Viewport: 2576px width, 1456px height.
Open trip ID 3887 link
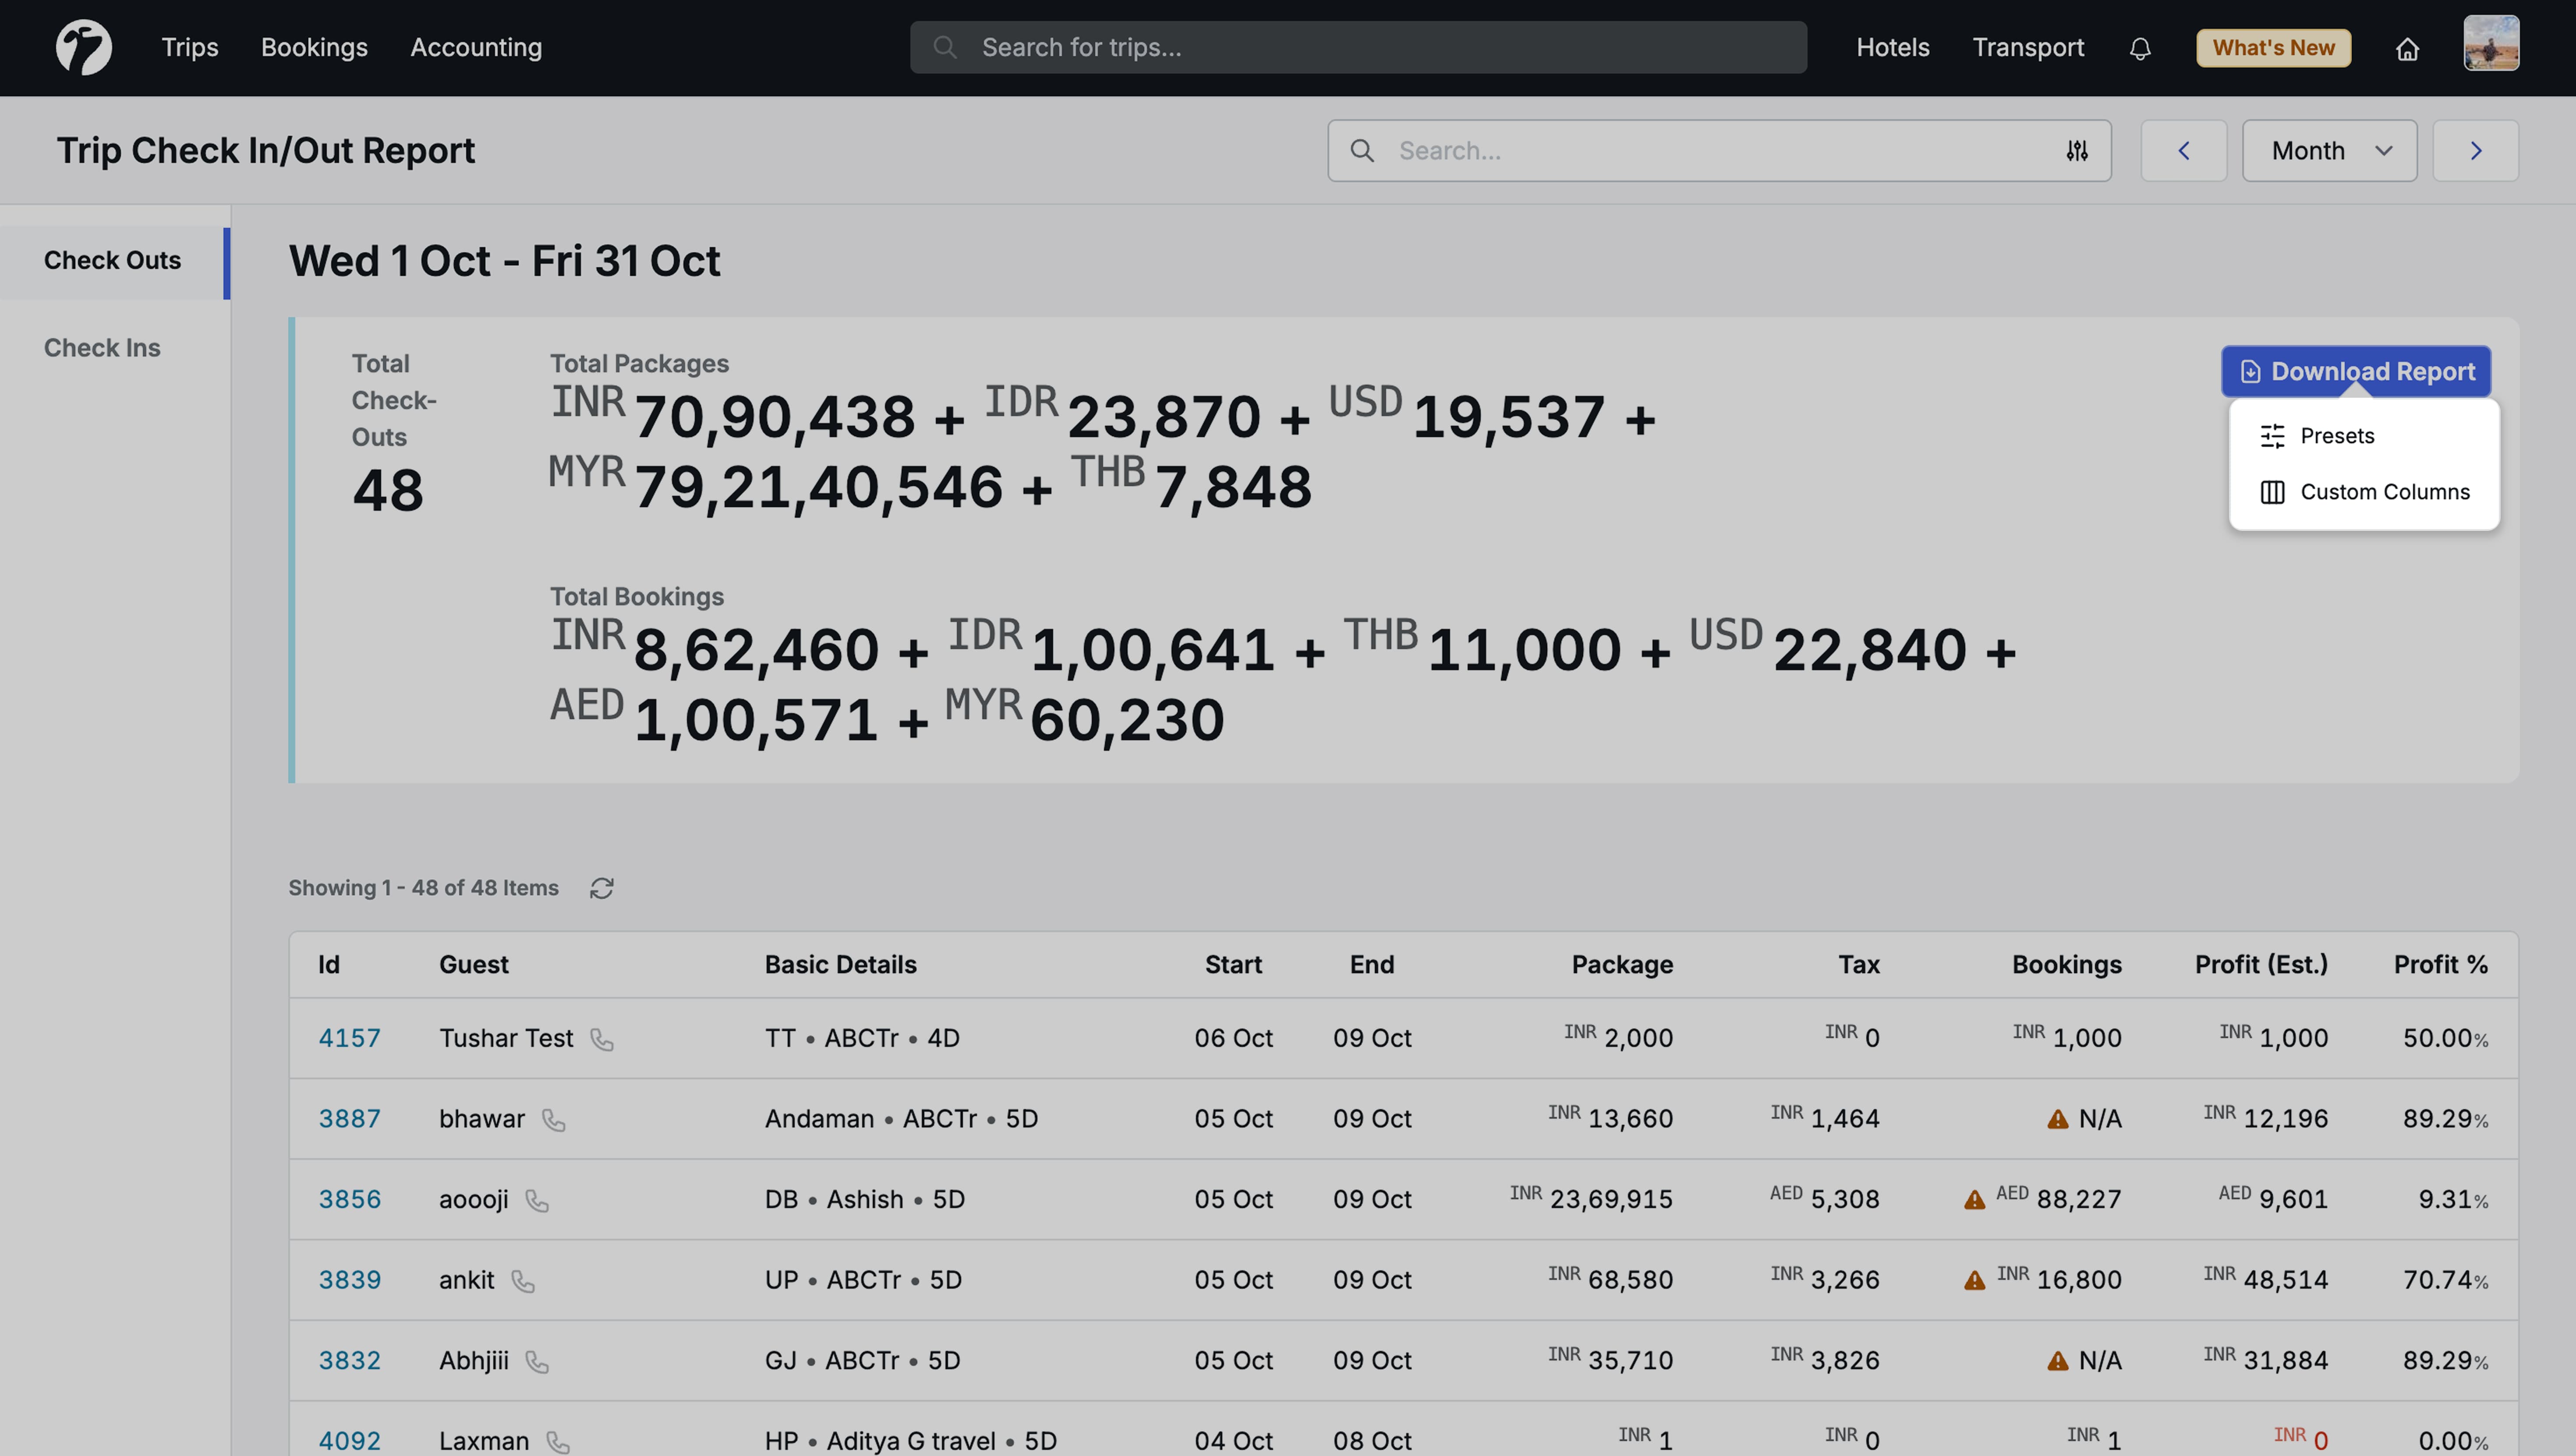(349, 1118)
